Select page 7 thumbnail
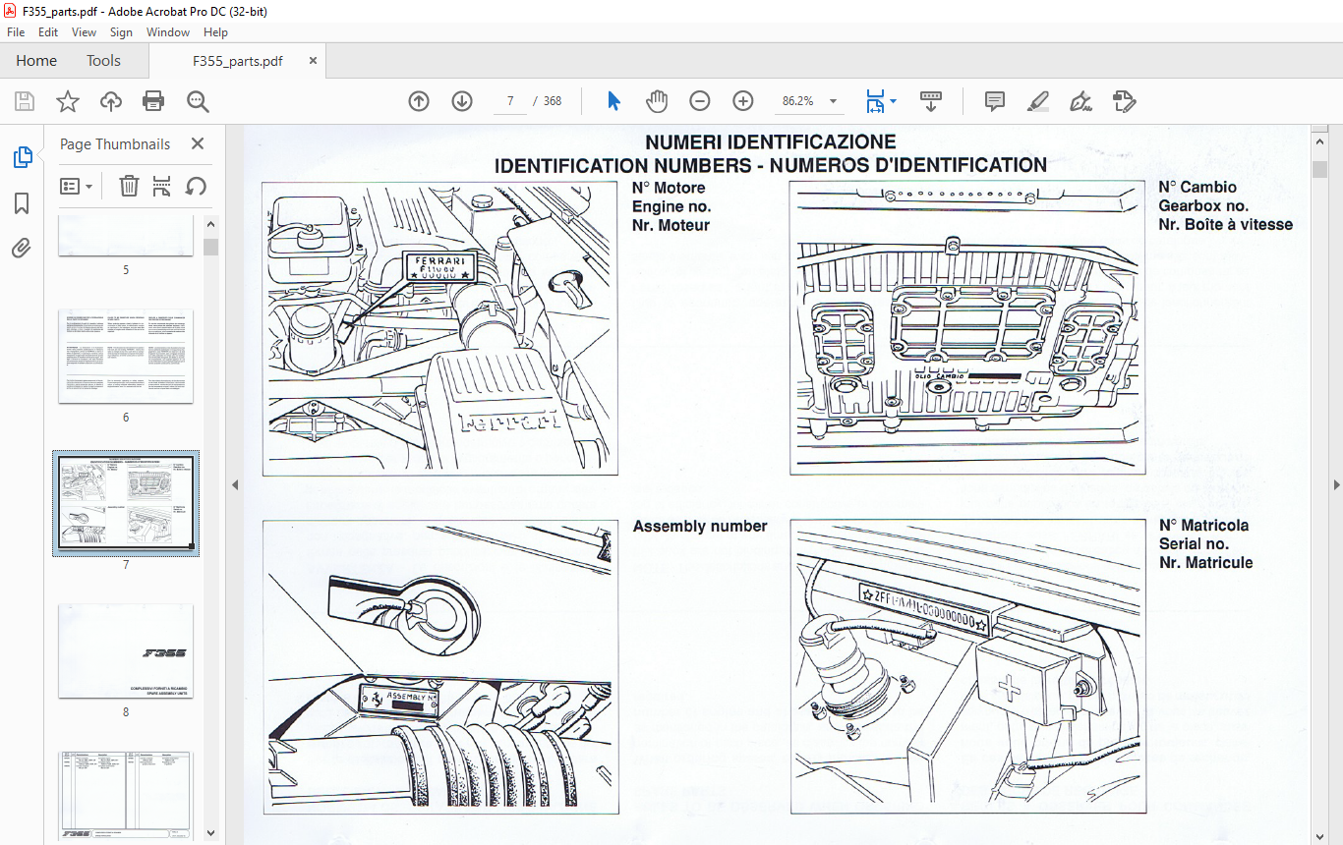The image size is (1343, 845). click(x=126, y=502)
